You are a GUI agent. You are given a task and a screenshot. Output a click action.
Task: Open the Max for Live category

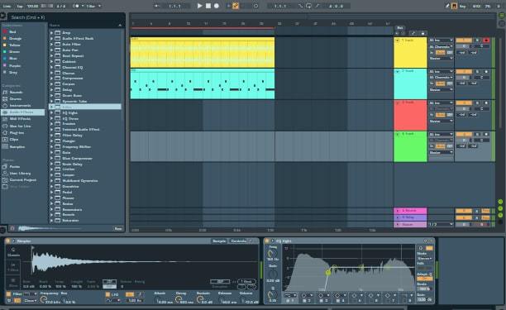click(x=20, y=126)
